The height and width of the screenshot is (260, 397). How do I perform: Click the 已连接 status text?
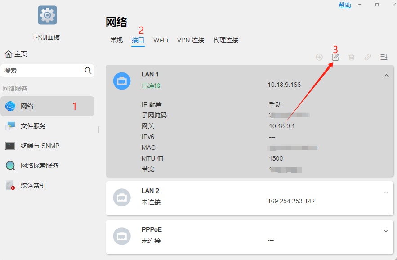pyautogui.click(x=151, y=85)
